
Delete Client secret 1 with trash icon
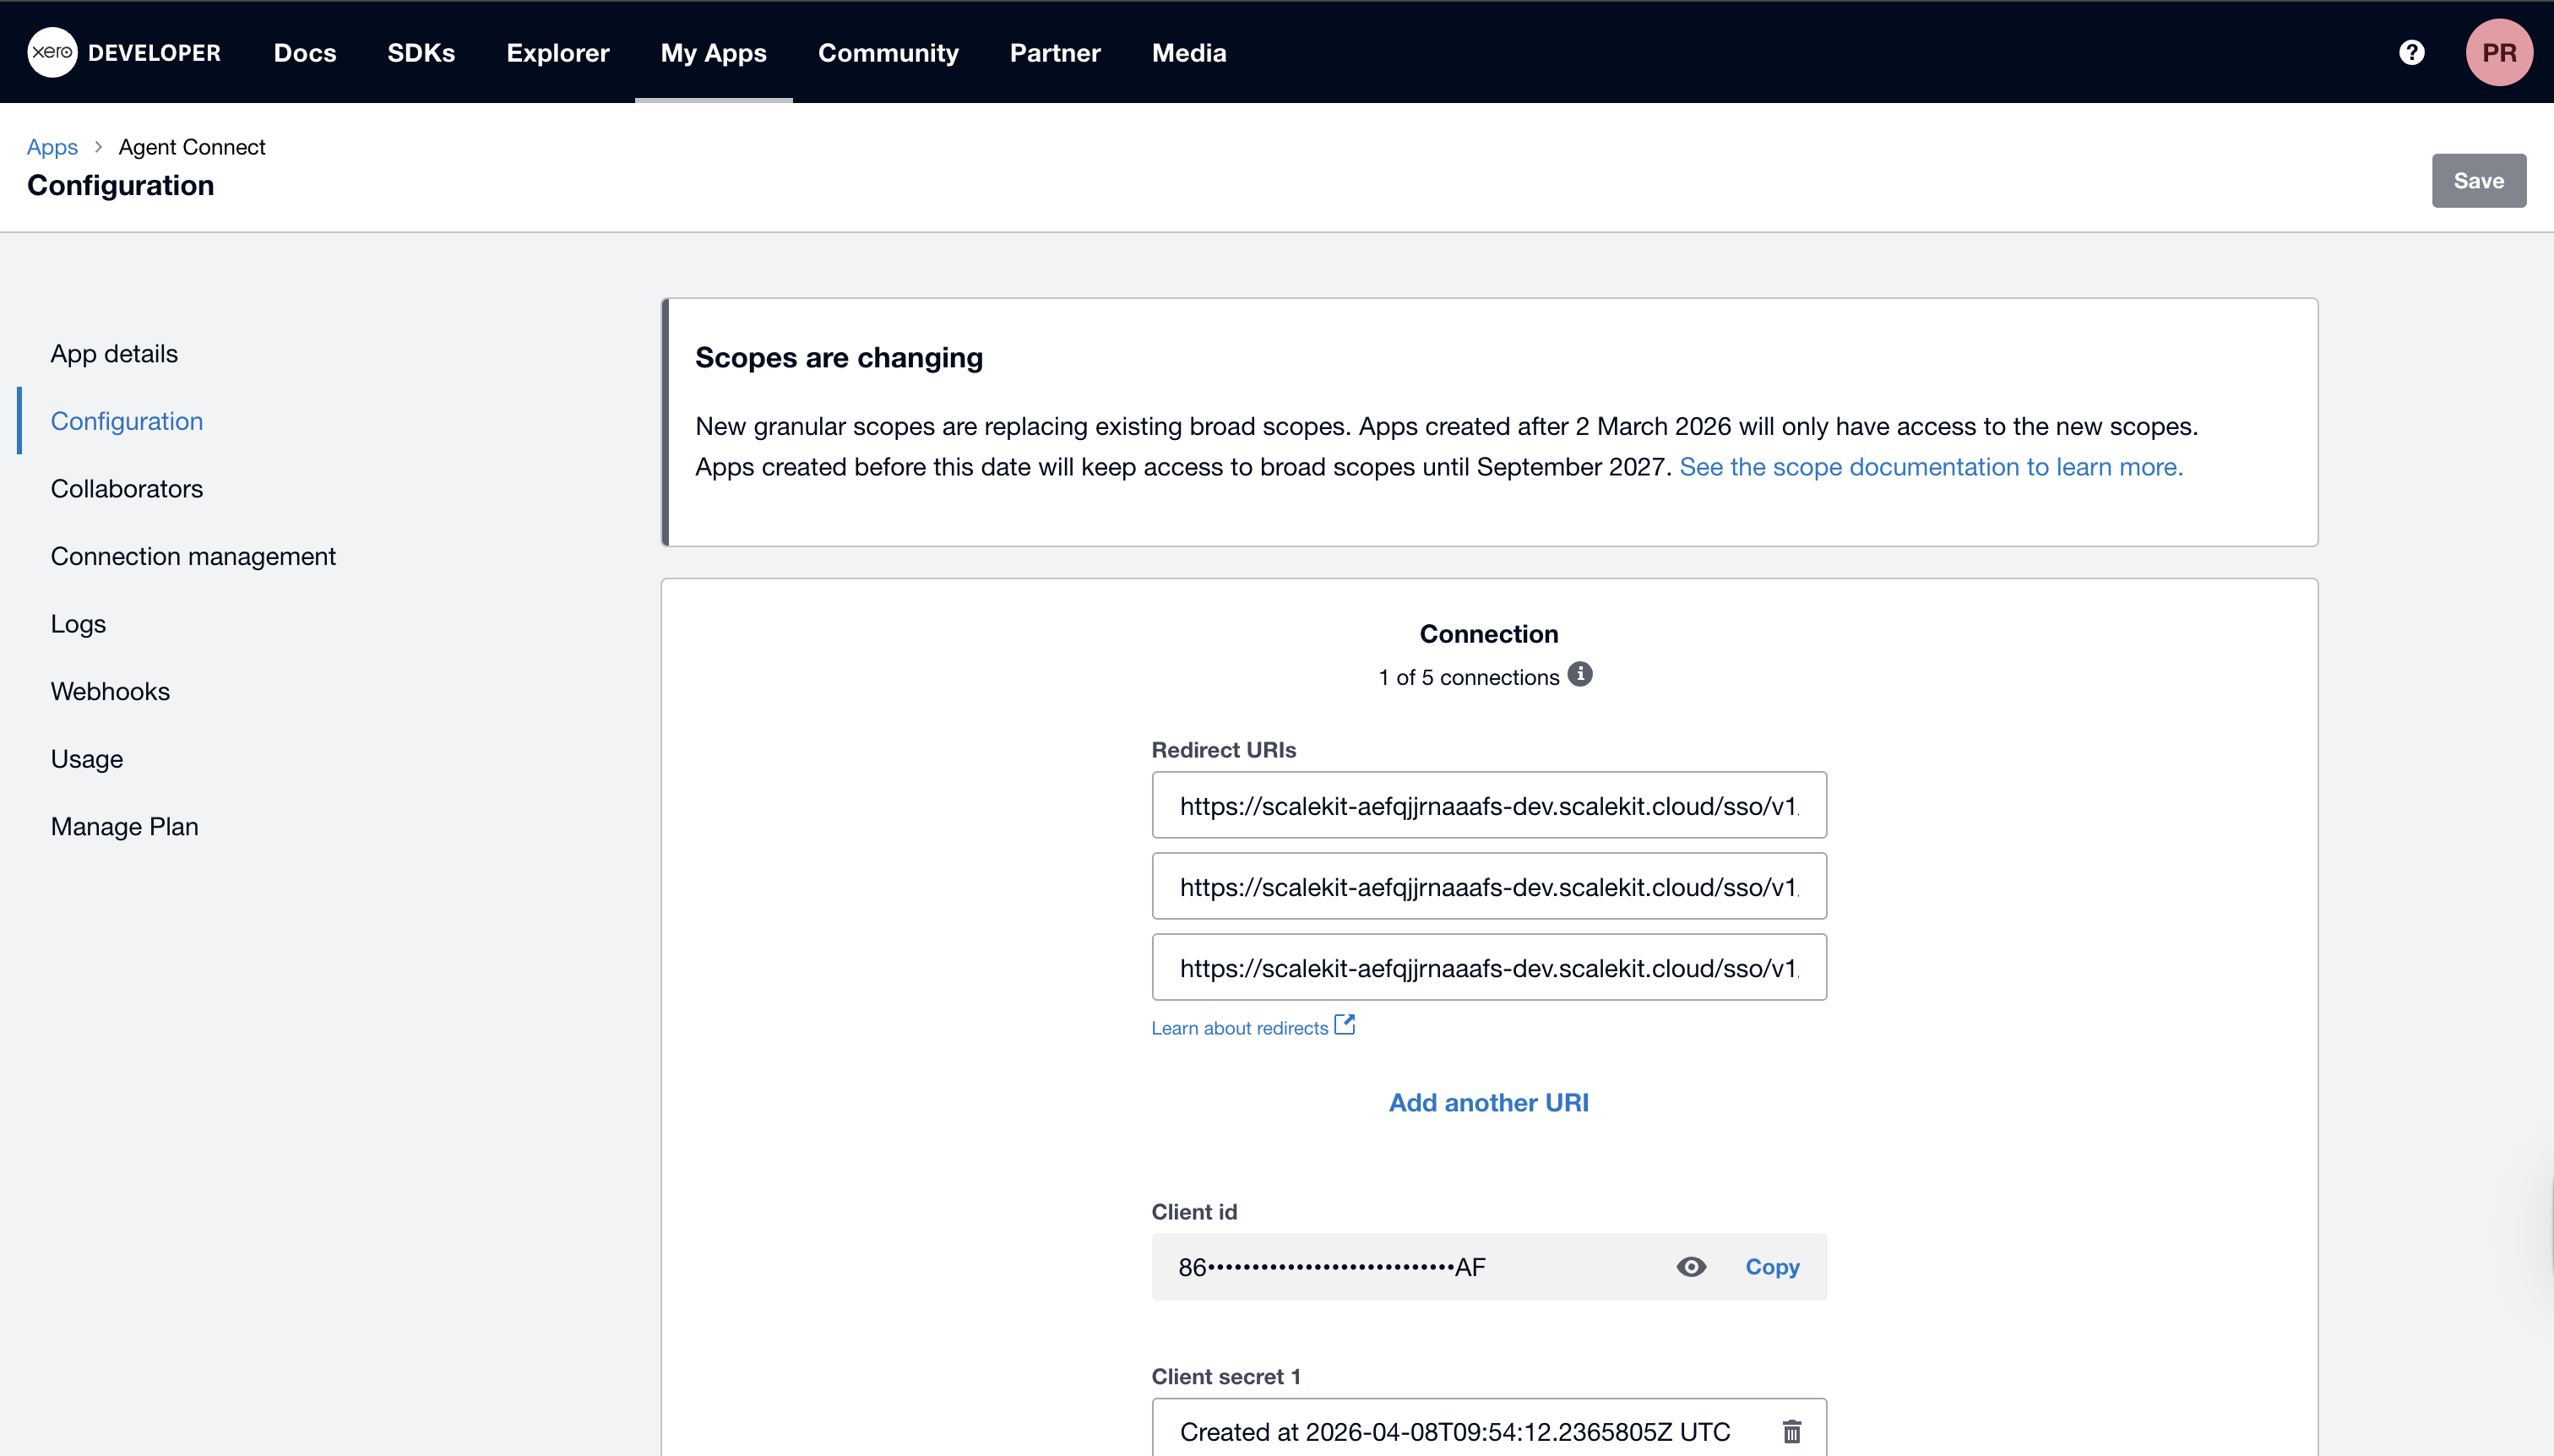[x=1792, y=1431]
